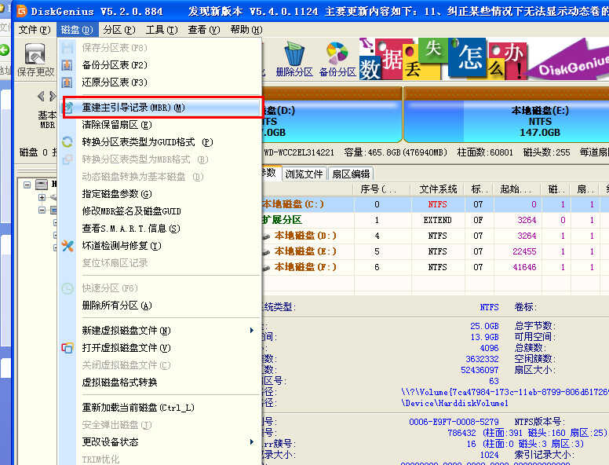Expand the 新建虚拟磁盘文件 submenu arrow
This screenshot has width=609, height=465.
click(252, 331)
